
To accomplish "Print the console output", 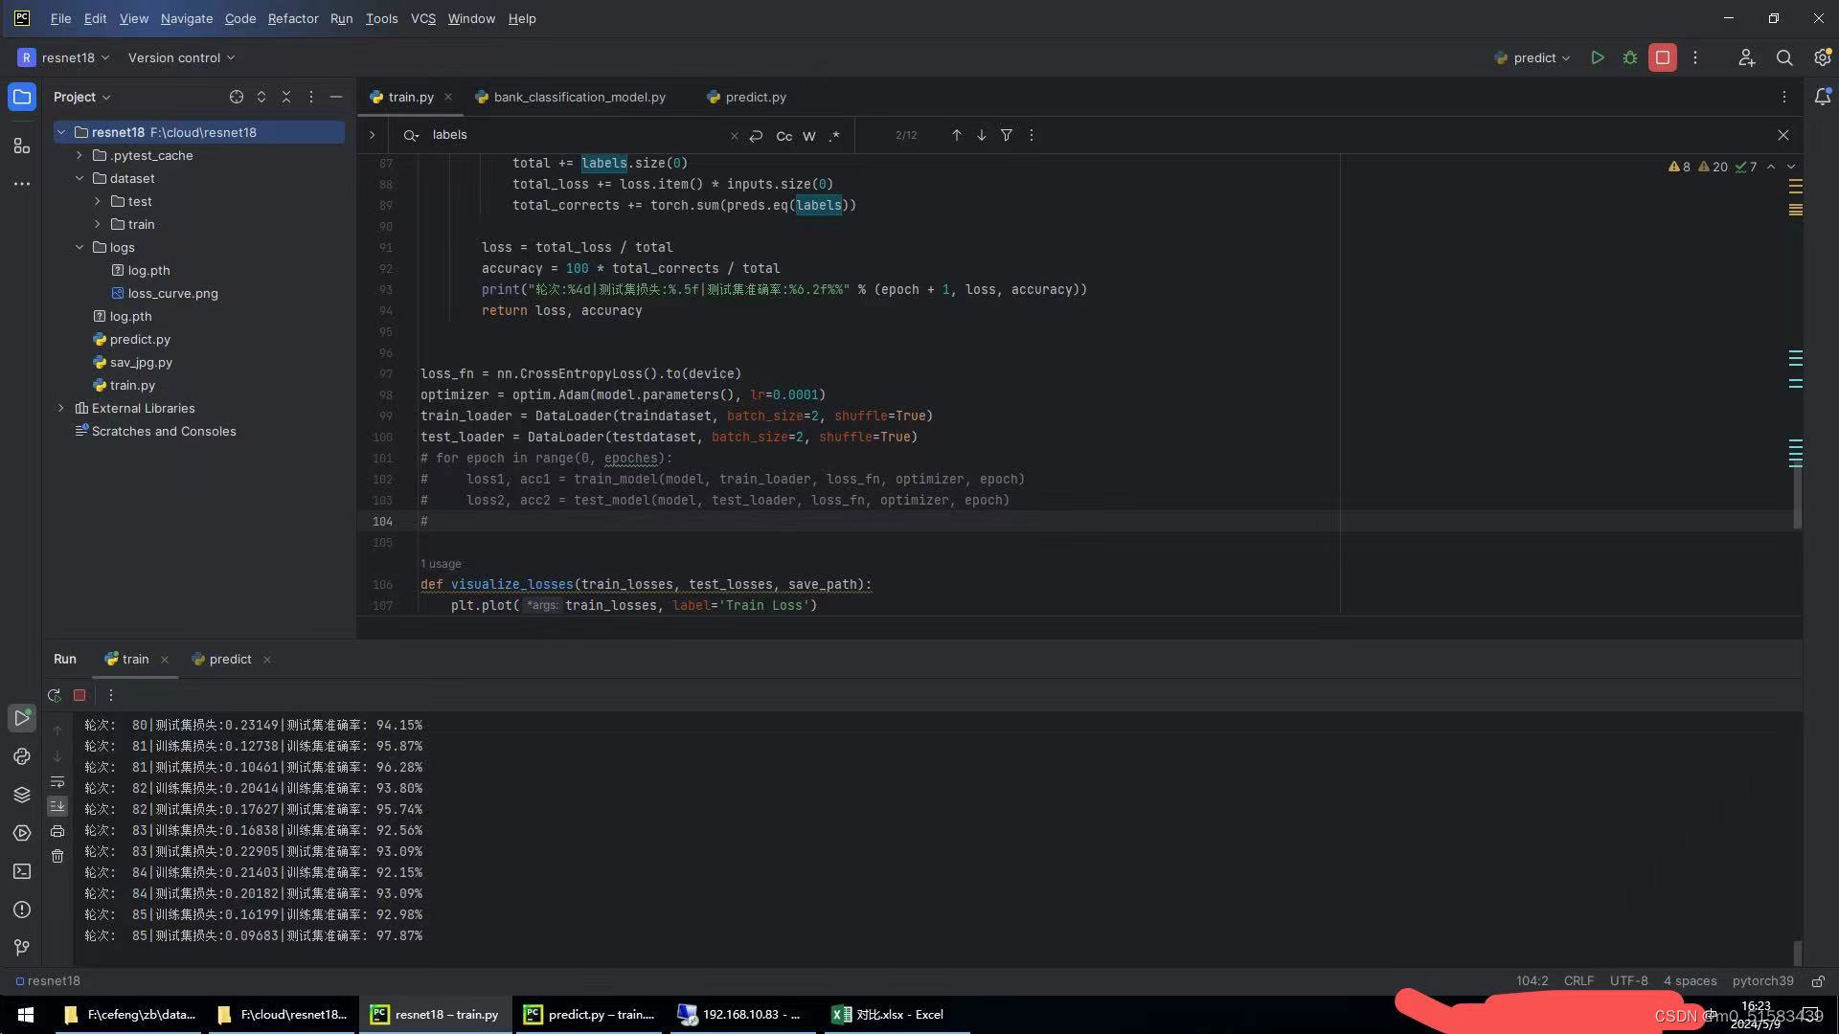I will [x=57, y=831].
